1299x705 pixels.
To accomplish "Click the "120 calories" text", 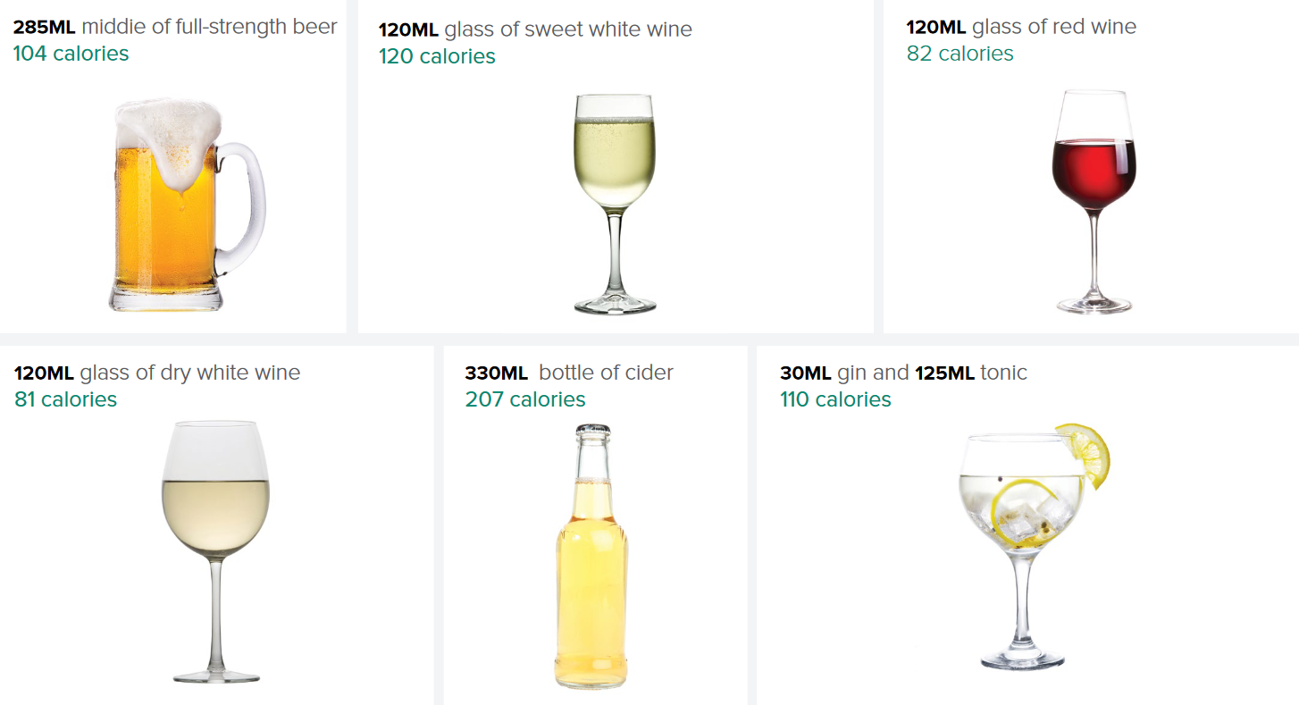I will point(437,56).
